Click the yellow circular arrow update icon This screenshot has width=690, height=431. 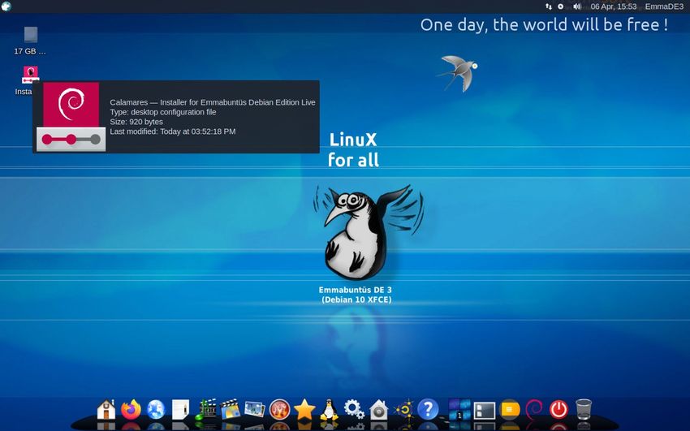[x=403, y=409]
